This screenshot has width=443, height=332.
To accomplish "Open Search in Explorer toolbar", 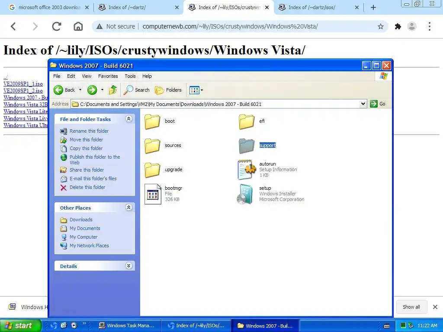I will [x=136, y=90].
